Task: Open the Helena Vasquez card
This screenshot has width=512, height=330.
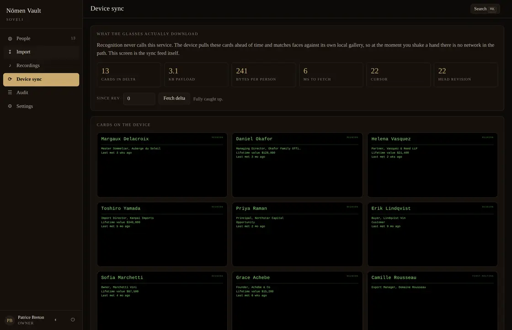Action: tap(432, 165)
